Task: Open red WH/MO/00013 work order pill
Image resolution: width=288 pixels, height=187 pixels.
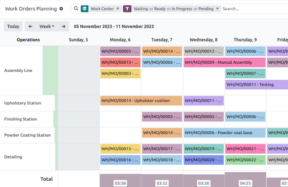Action: coord(120,62)
